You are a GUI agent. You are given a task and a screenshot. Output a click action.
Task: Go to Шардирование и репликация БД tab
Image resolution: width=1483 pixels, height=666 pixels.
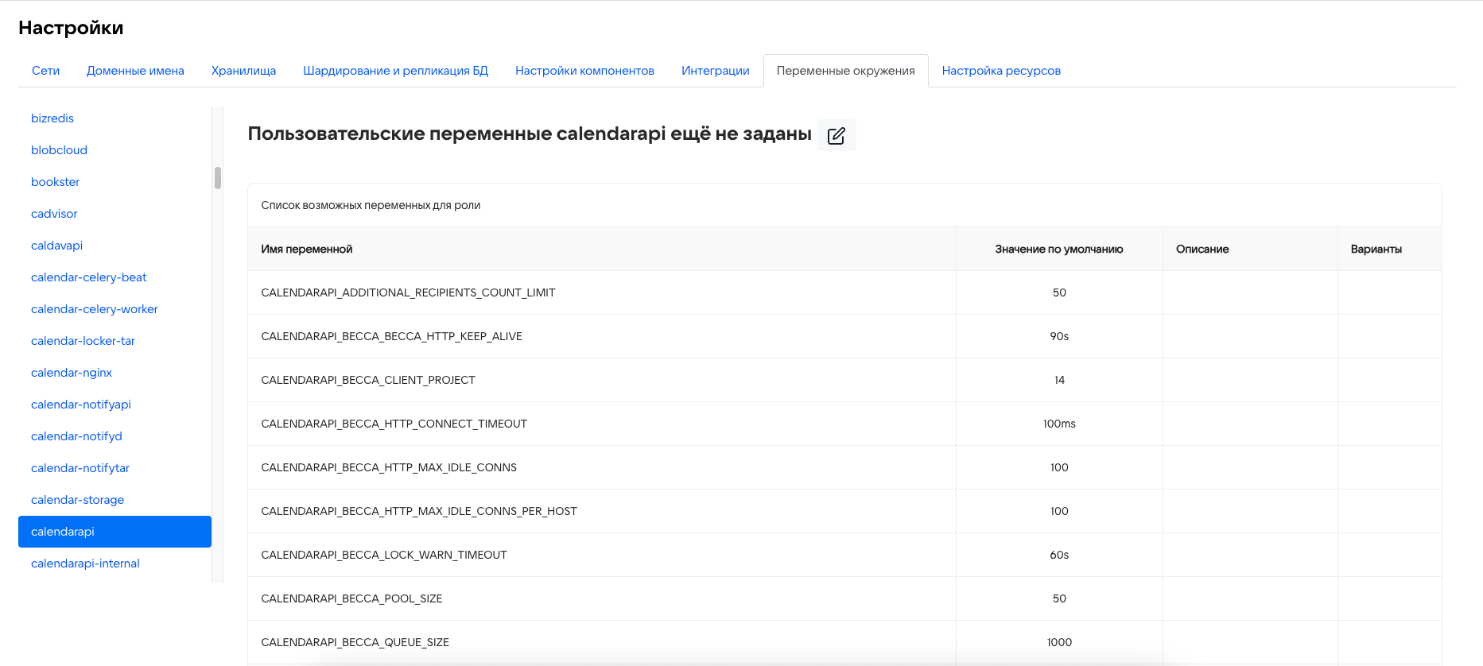[396, 71]
